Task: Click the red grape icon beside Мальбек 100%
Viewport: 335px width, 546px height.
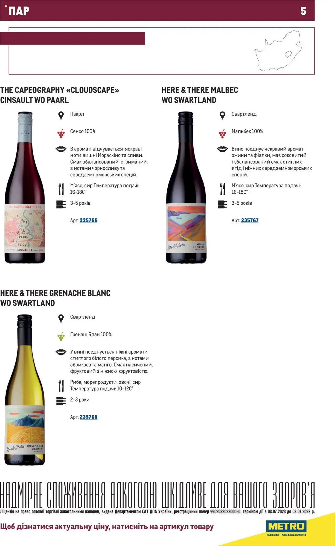Action: coord(222,133)
